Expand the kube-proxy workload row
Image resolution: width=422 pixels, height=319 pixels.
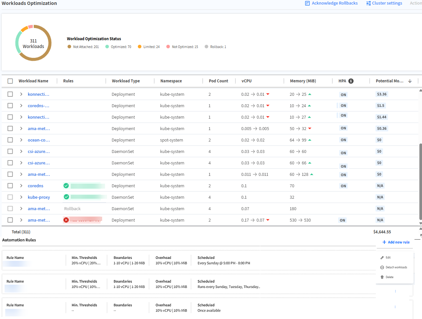[x=21, y=197]
